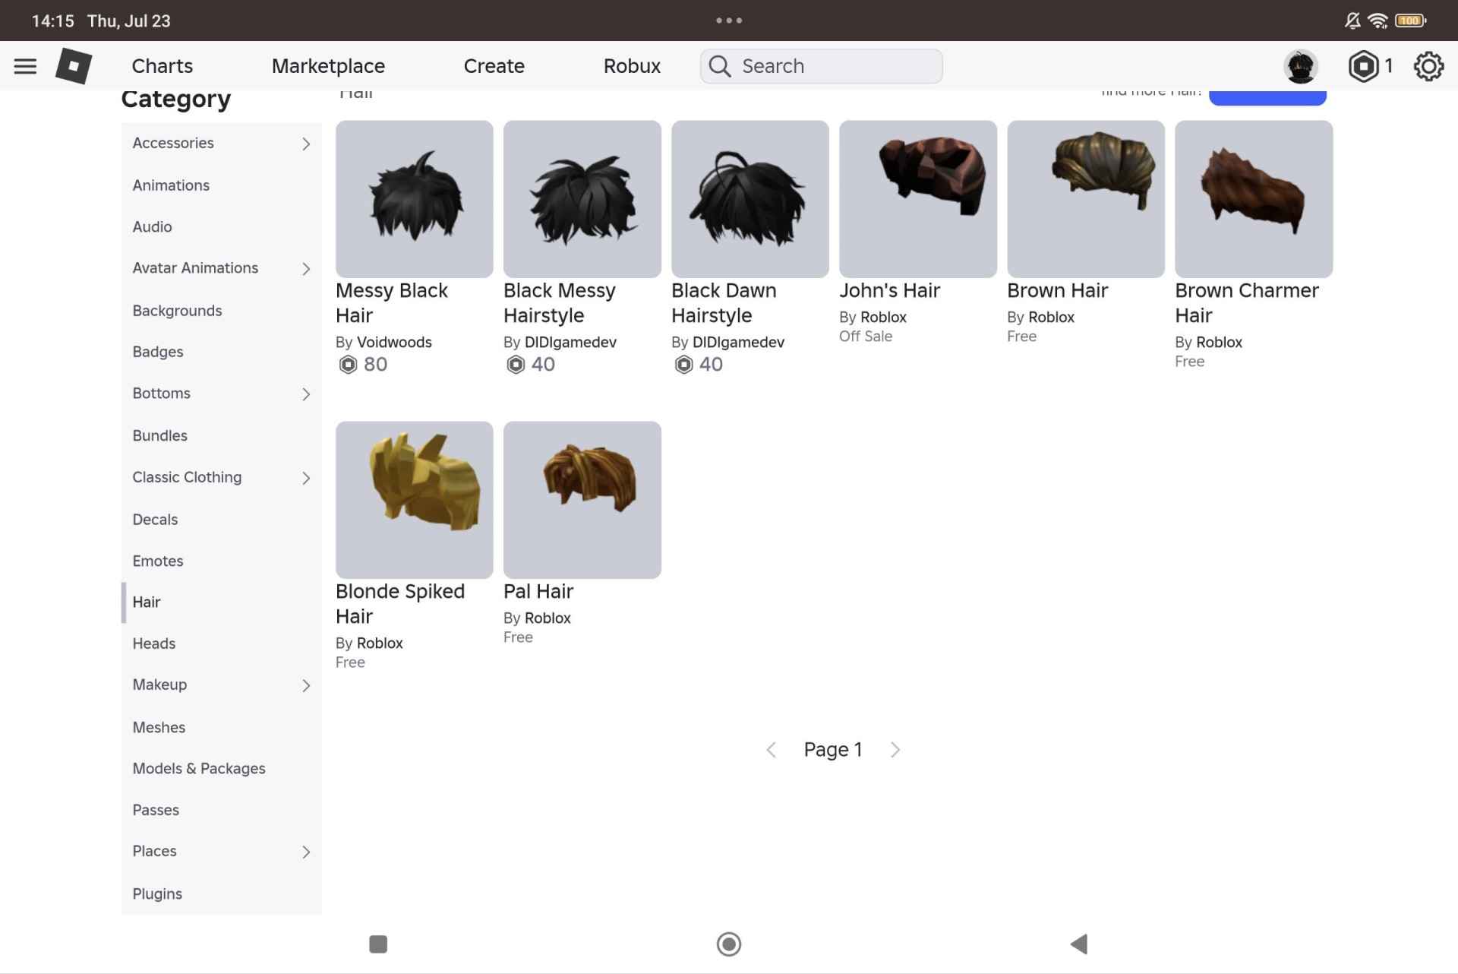The width and height of the screenshot is (1458, 974).
Task: Open the Create tab
Action: [x=494, y=66]
